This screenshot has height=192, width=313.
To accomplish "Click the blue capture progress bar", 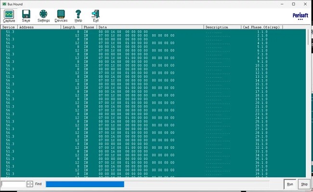I will tap(85, 184).
